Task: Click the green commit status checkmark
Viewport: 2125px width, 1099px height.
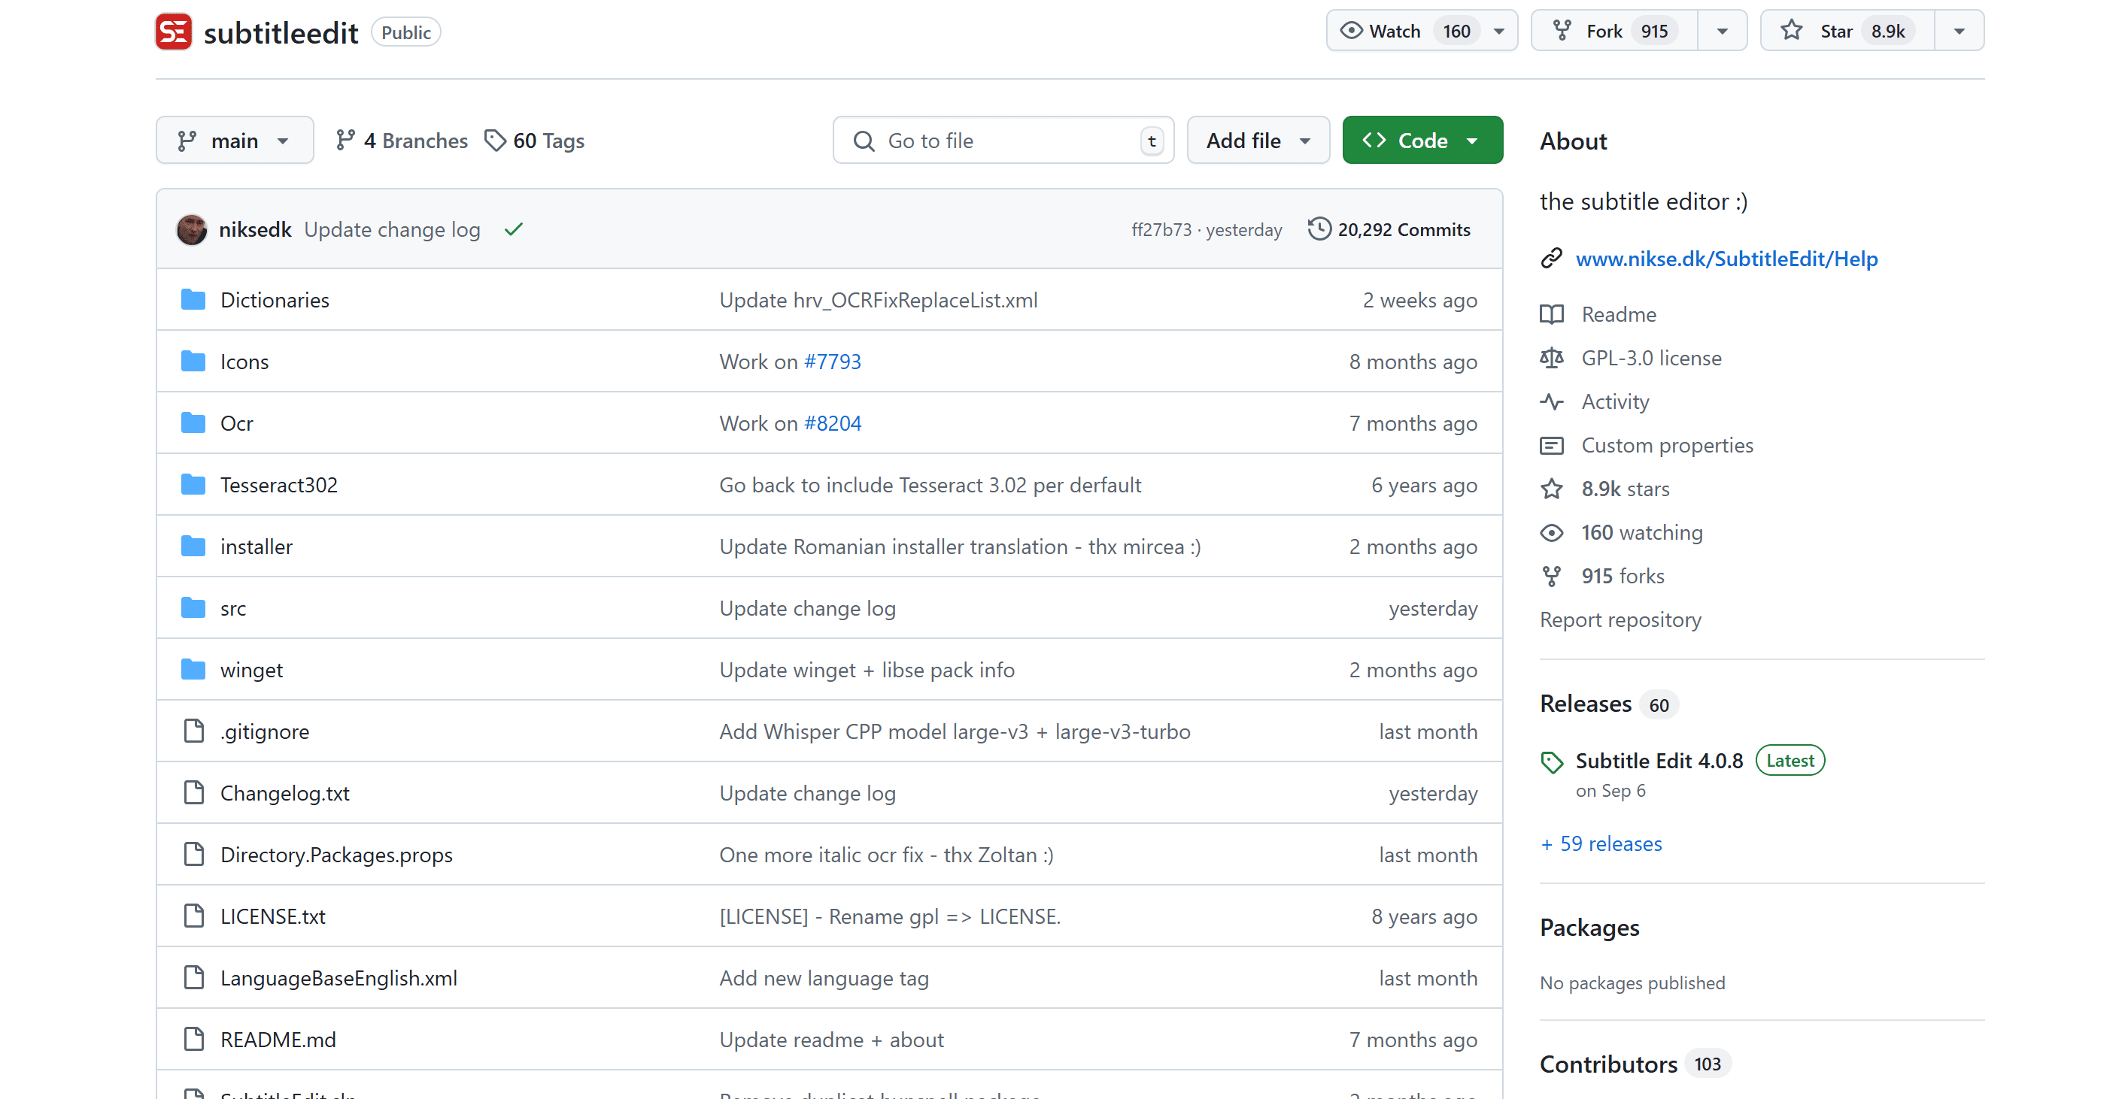Action: click(513, 229)
